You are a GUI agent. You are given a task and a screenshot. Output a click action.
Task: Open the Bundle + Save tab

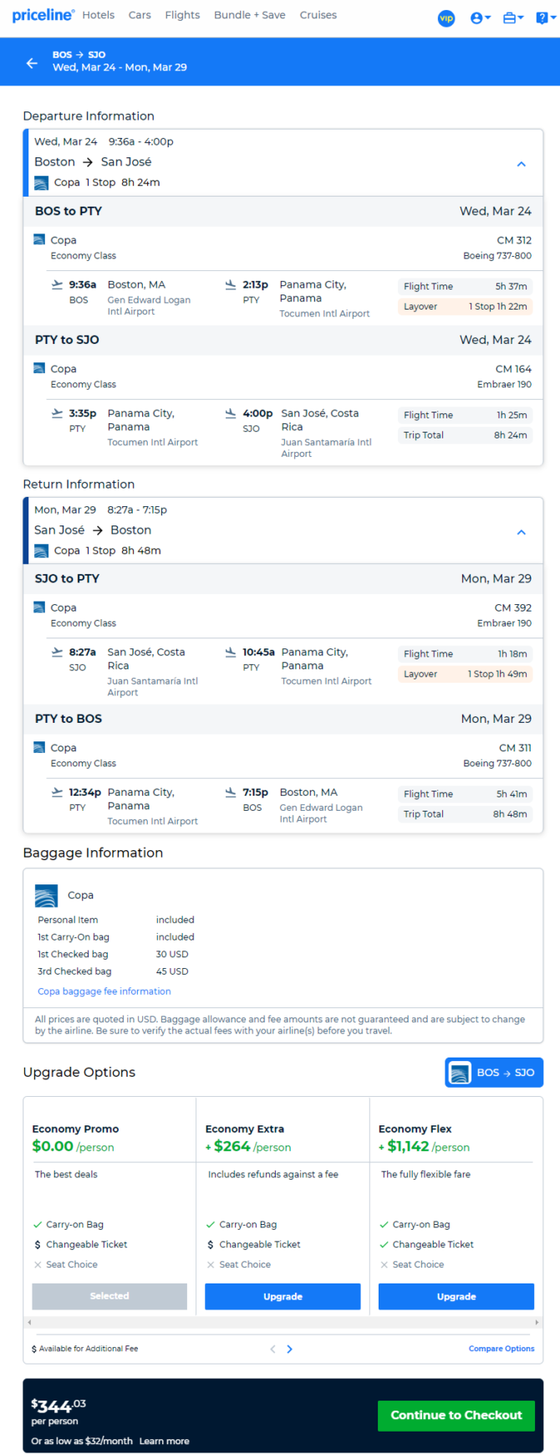[x=249, y=15]
